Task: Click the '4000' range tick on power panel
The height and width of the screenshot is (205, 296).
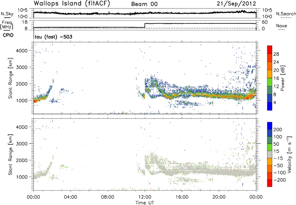Action: tap(21, 51)
